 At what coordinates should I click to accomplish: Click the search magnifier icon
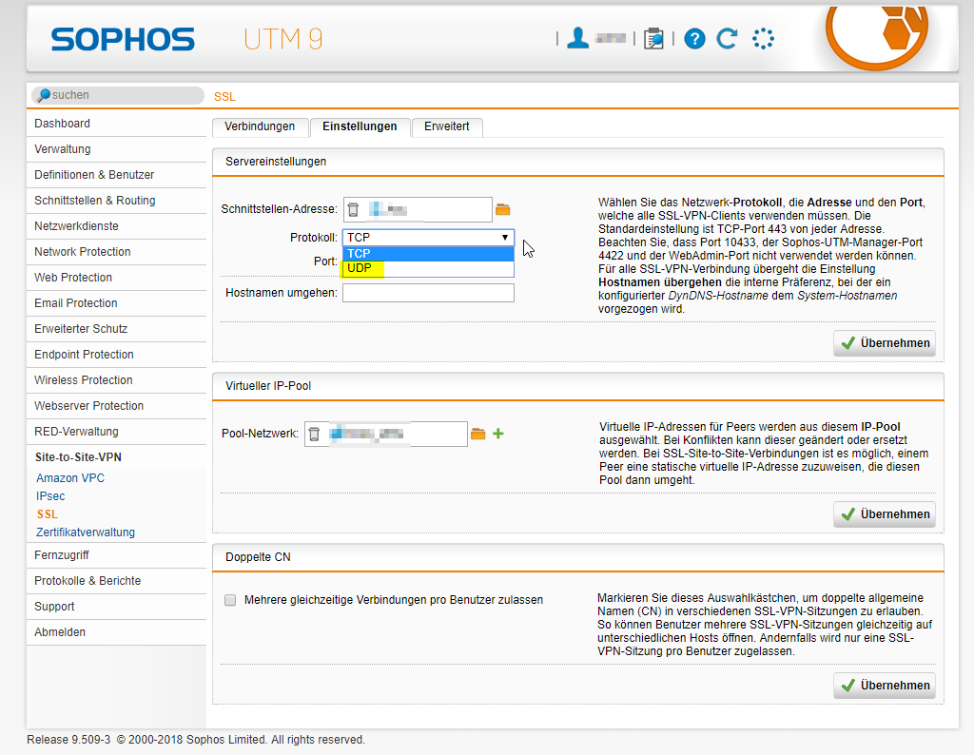(44, 95)
